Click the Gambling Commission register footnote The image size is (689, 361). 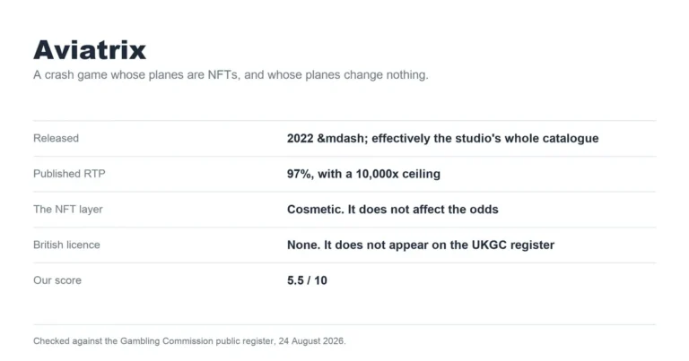[x=189, y=340]
